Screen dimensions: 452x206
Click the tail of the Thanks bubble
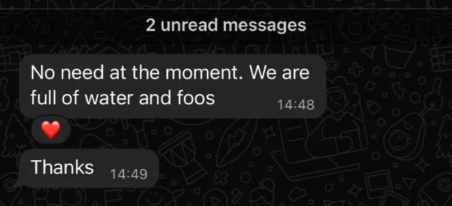coord(18,184)
